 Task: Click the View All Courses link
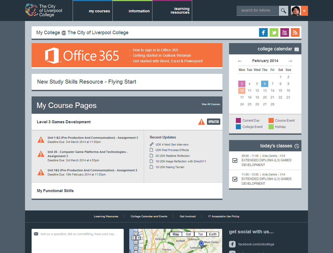click(211, 104)
